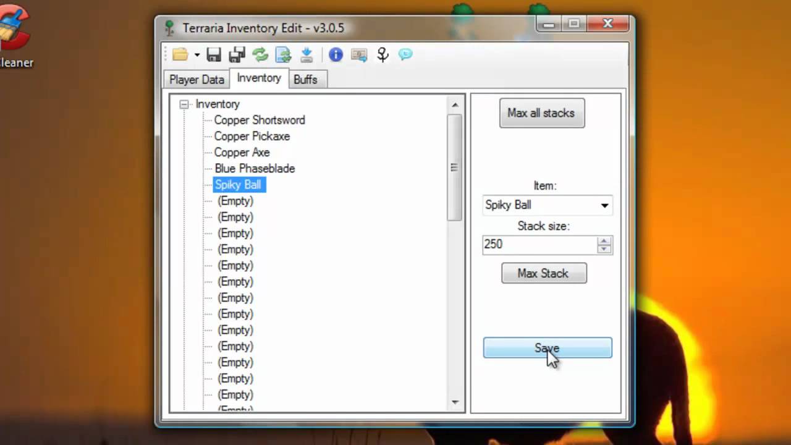Screen dimensions: 791x445
Task: Decrease stack size with the down spinner arrow
Action: point(604,249)
